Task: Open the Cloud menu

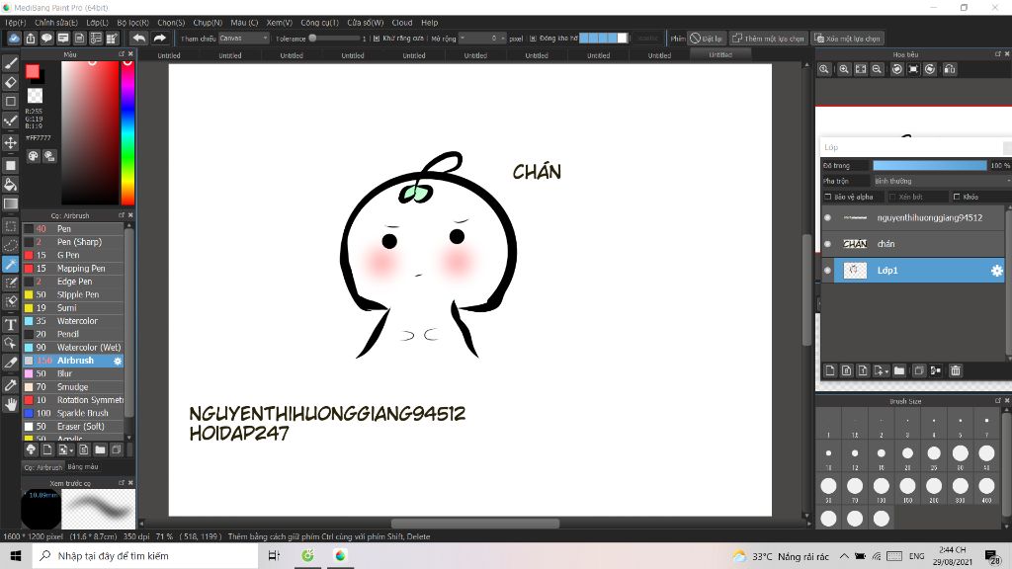Action: [x=401, y=23]
